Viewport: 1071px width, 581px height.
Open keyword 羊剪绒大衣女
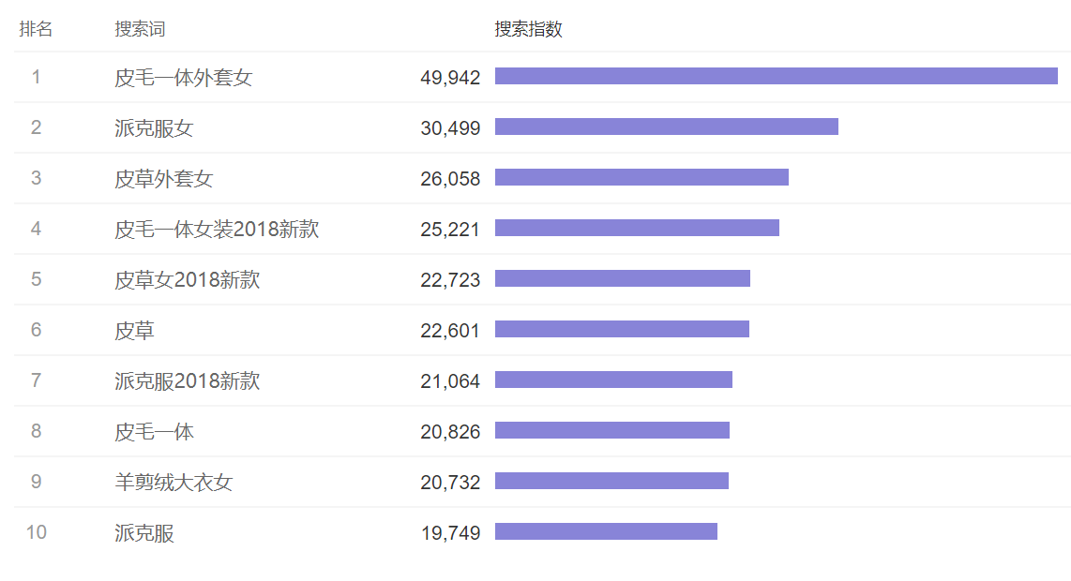(173, 482)
